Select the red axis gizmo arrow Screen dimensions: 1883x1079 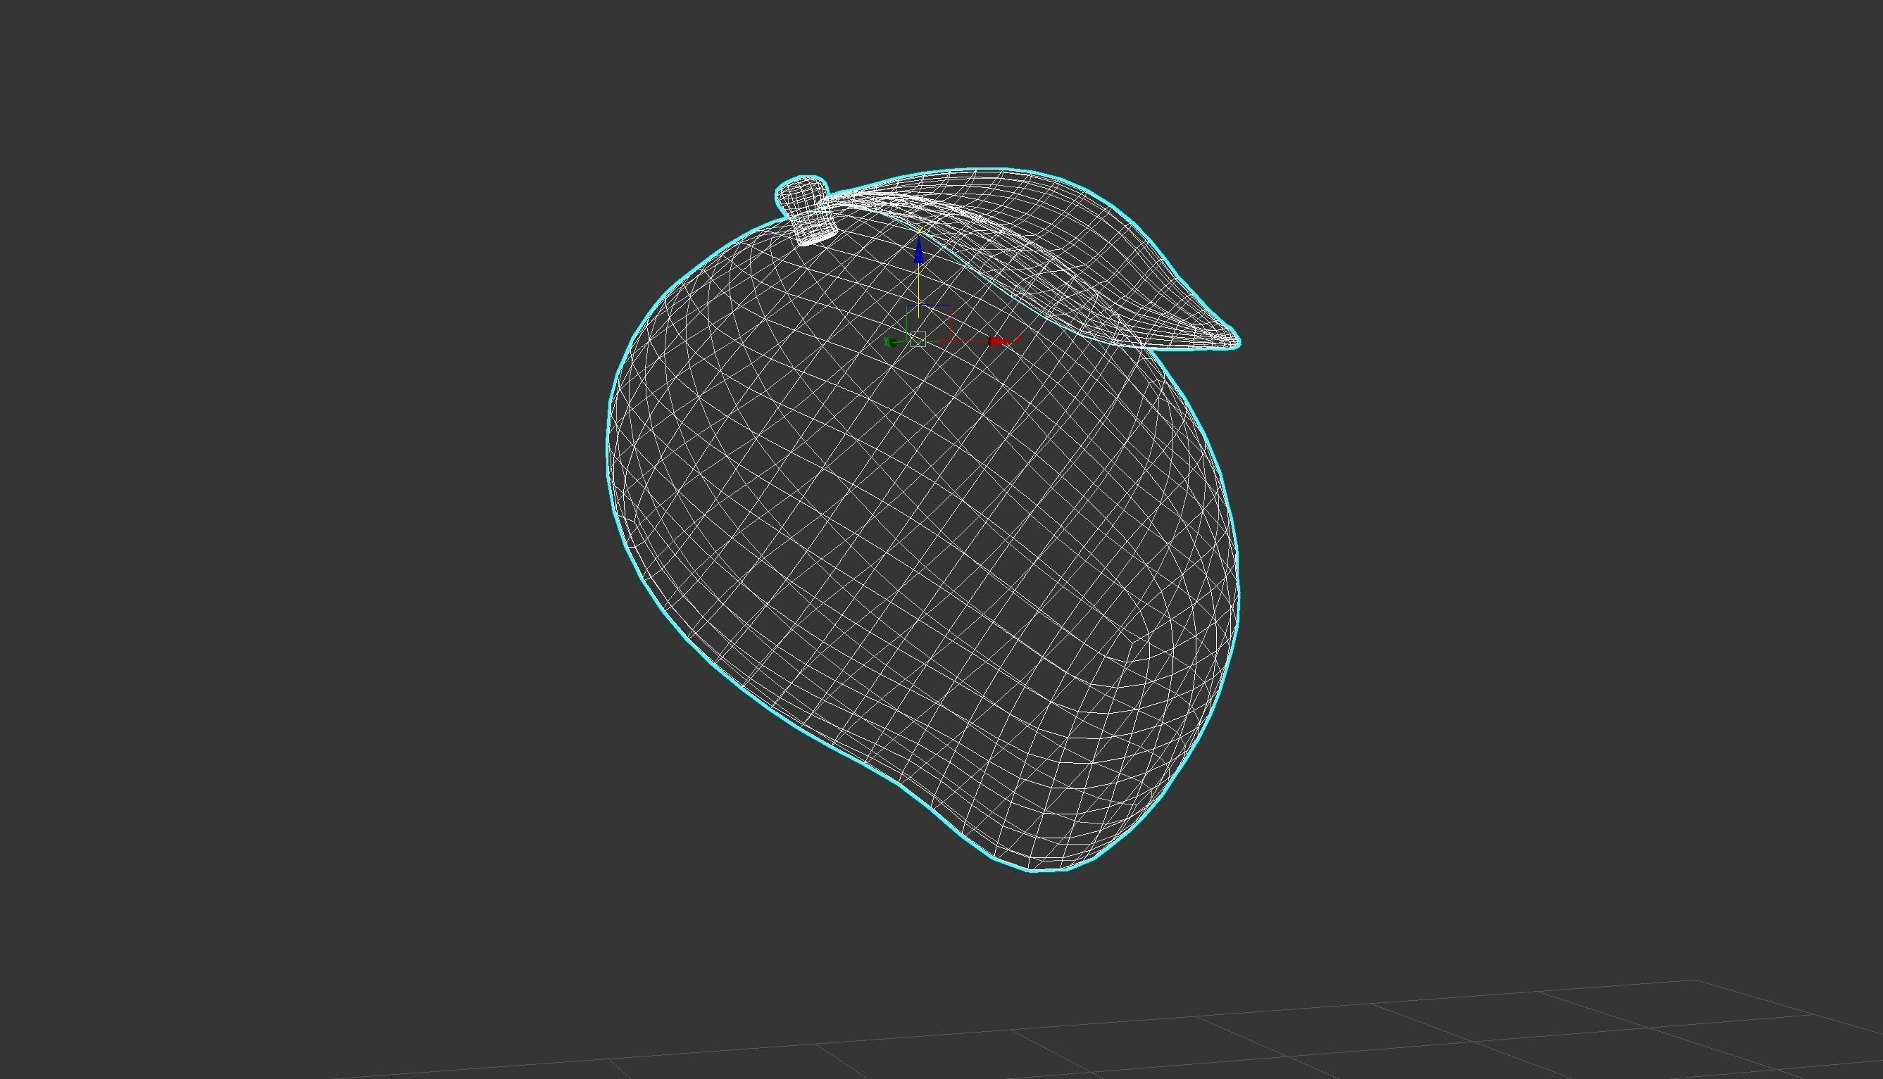point(1000,341)
